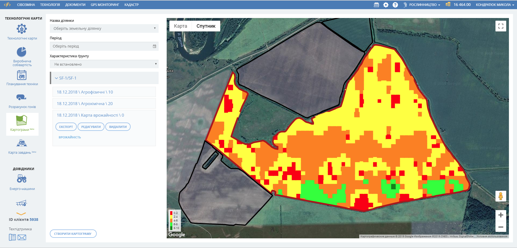Open Розрахунок гонів icon

[21, 97]
